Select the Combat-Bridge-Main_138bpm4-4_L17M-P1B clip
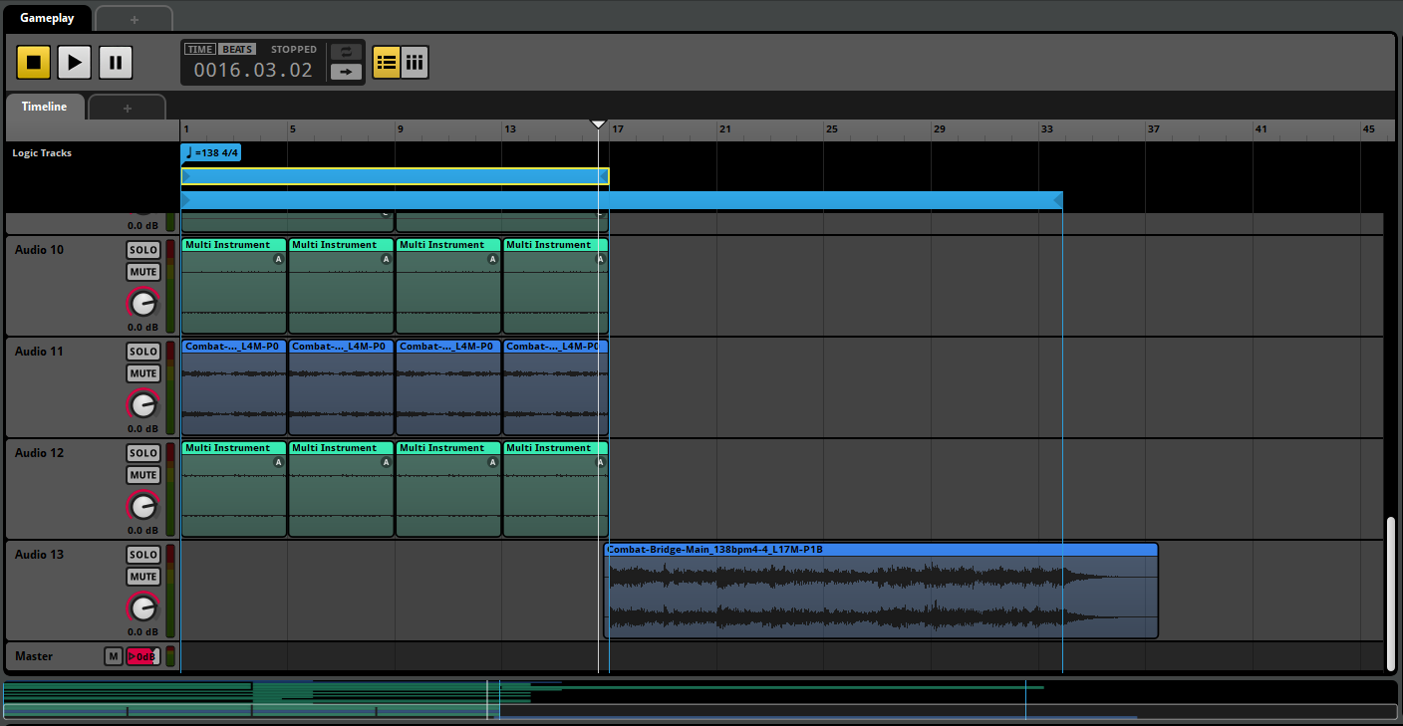The width and height of the screenshot is (1403, 726). [881, 591]
